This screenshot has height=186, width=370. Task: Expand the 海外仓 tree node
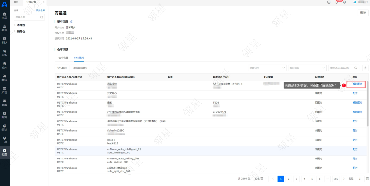click(x=15, y=31)
